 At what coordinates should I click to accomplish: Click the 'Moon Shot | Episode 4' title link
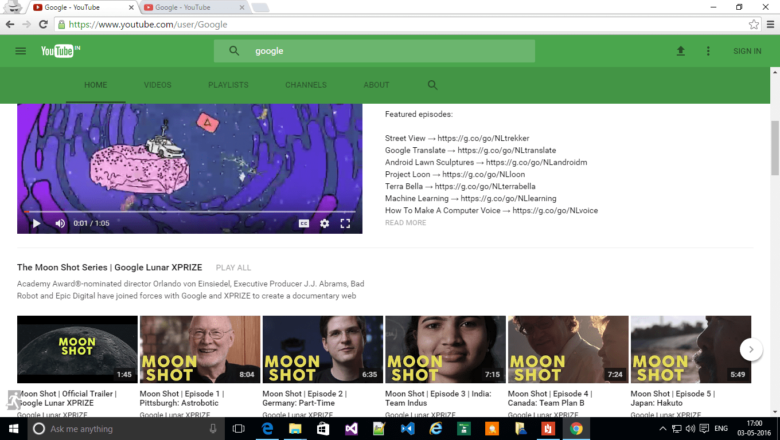tap(550, 398)
